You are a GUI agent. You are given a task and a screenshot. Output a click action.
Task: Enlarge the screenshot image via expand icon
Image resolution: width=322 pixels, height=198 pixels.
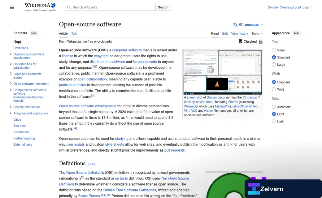click(260, 97)
